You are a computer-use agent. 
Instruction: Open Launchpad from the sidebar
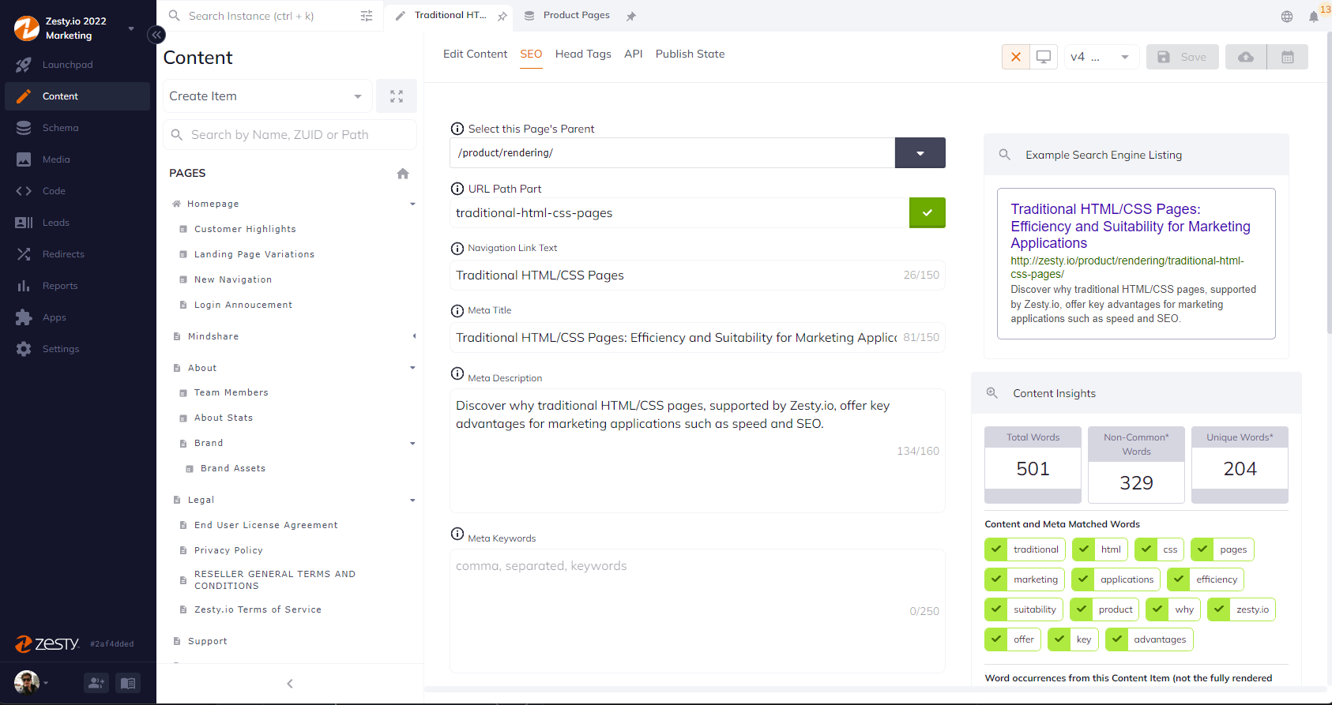[77, 65]
